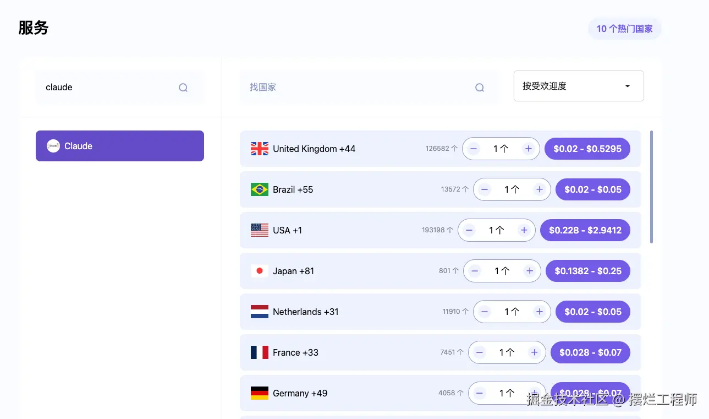Screen dimensions: 709x419
Task: Focus the service search field containing claude
Action: click(x=120, y=87)
